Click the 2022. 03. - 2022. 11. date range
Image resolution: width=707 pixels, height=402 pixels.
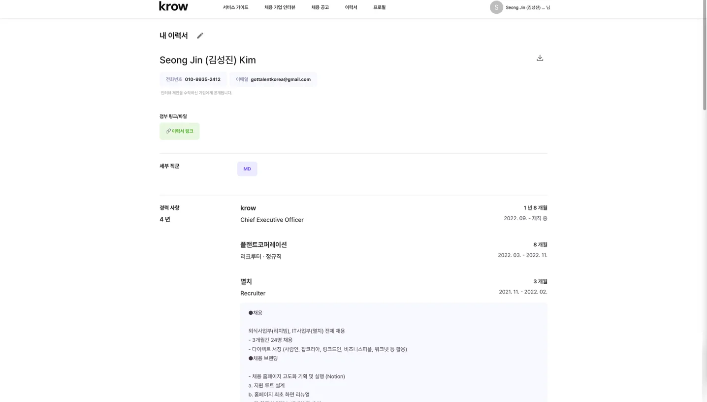pos(522,255)
